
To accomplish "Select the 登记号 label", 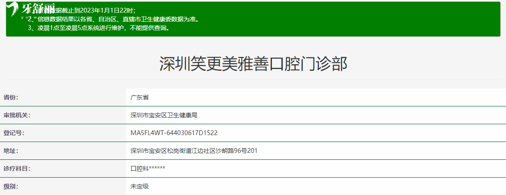I will 14,133.
